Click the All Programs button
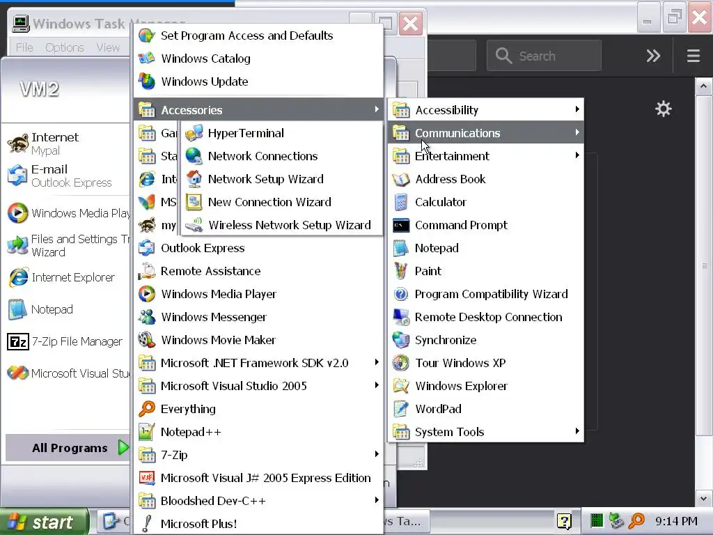The width and height of the screenshot is (713, 535). click(68, 448)
